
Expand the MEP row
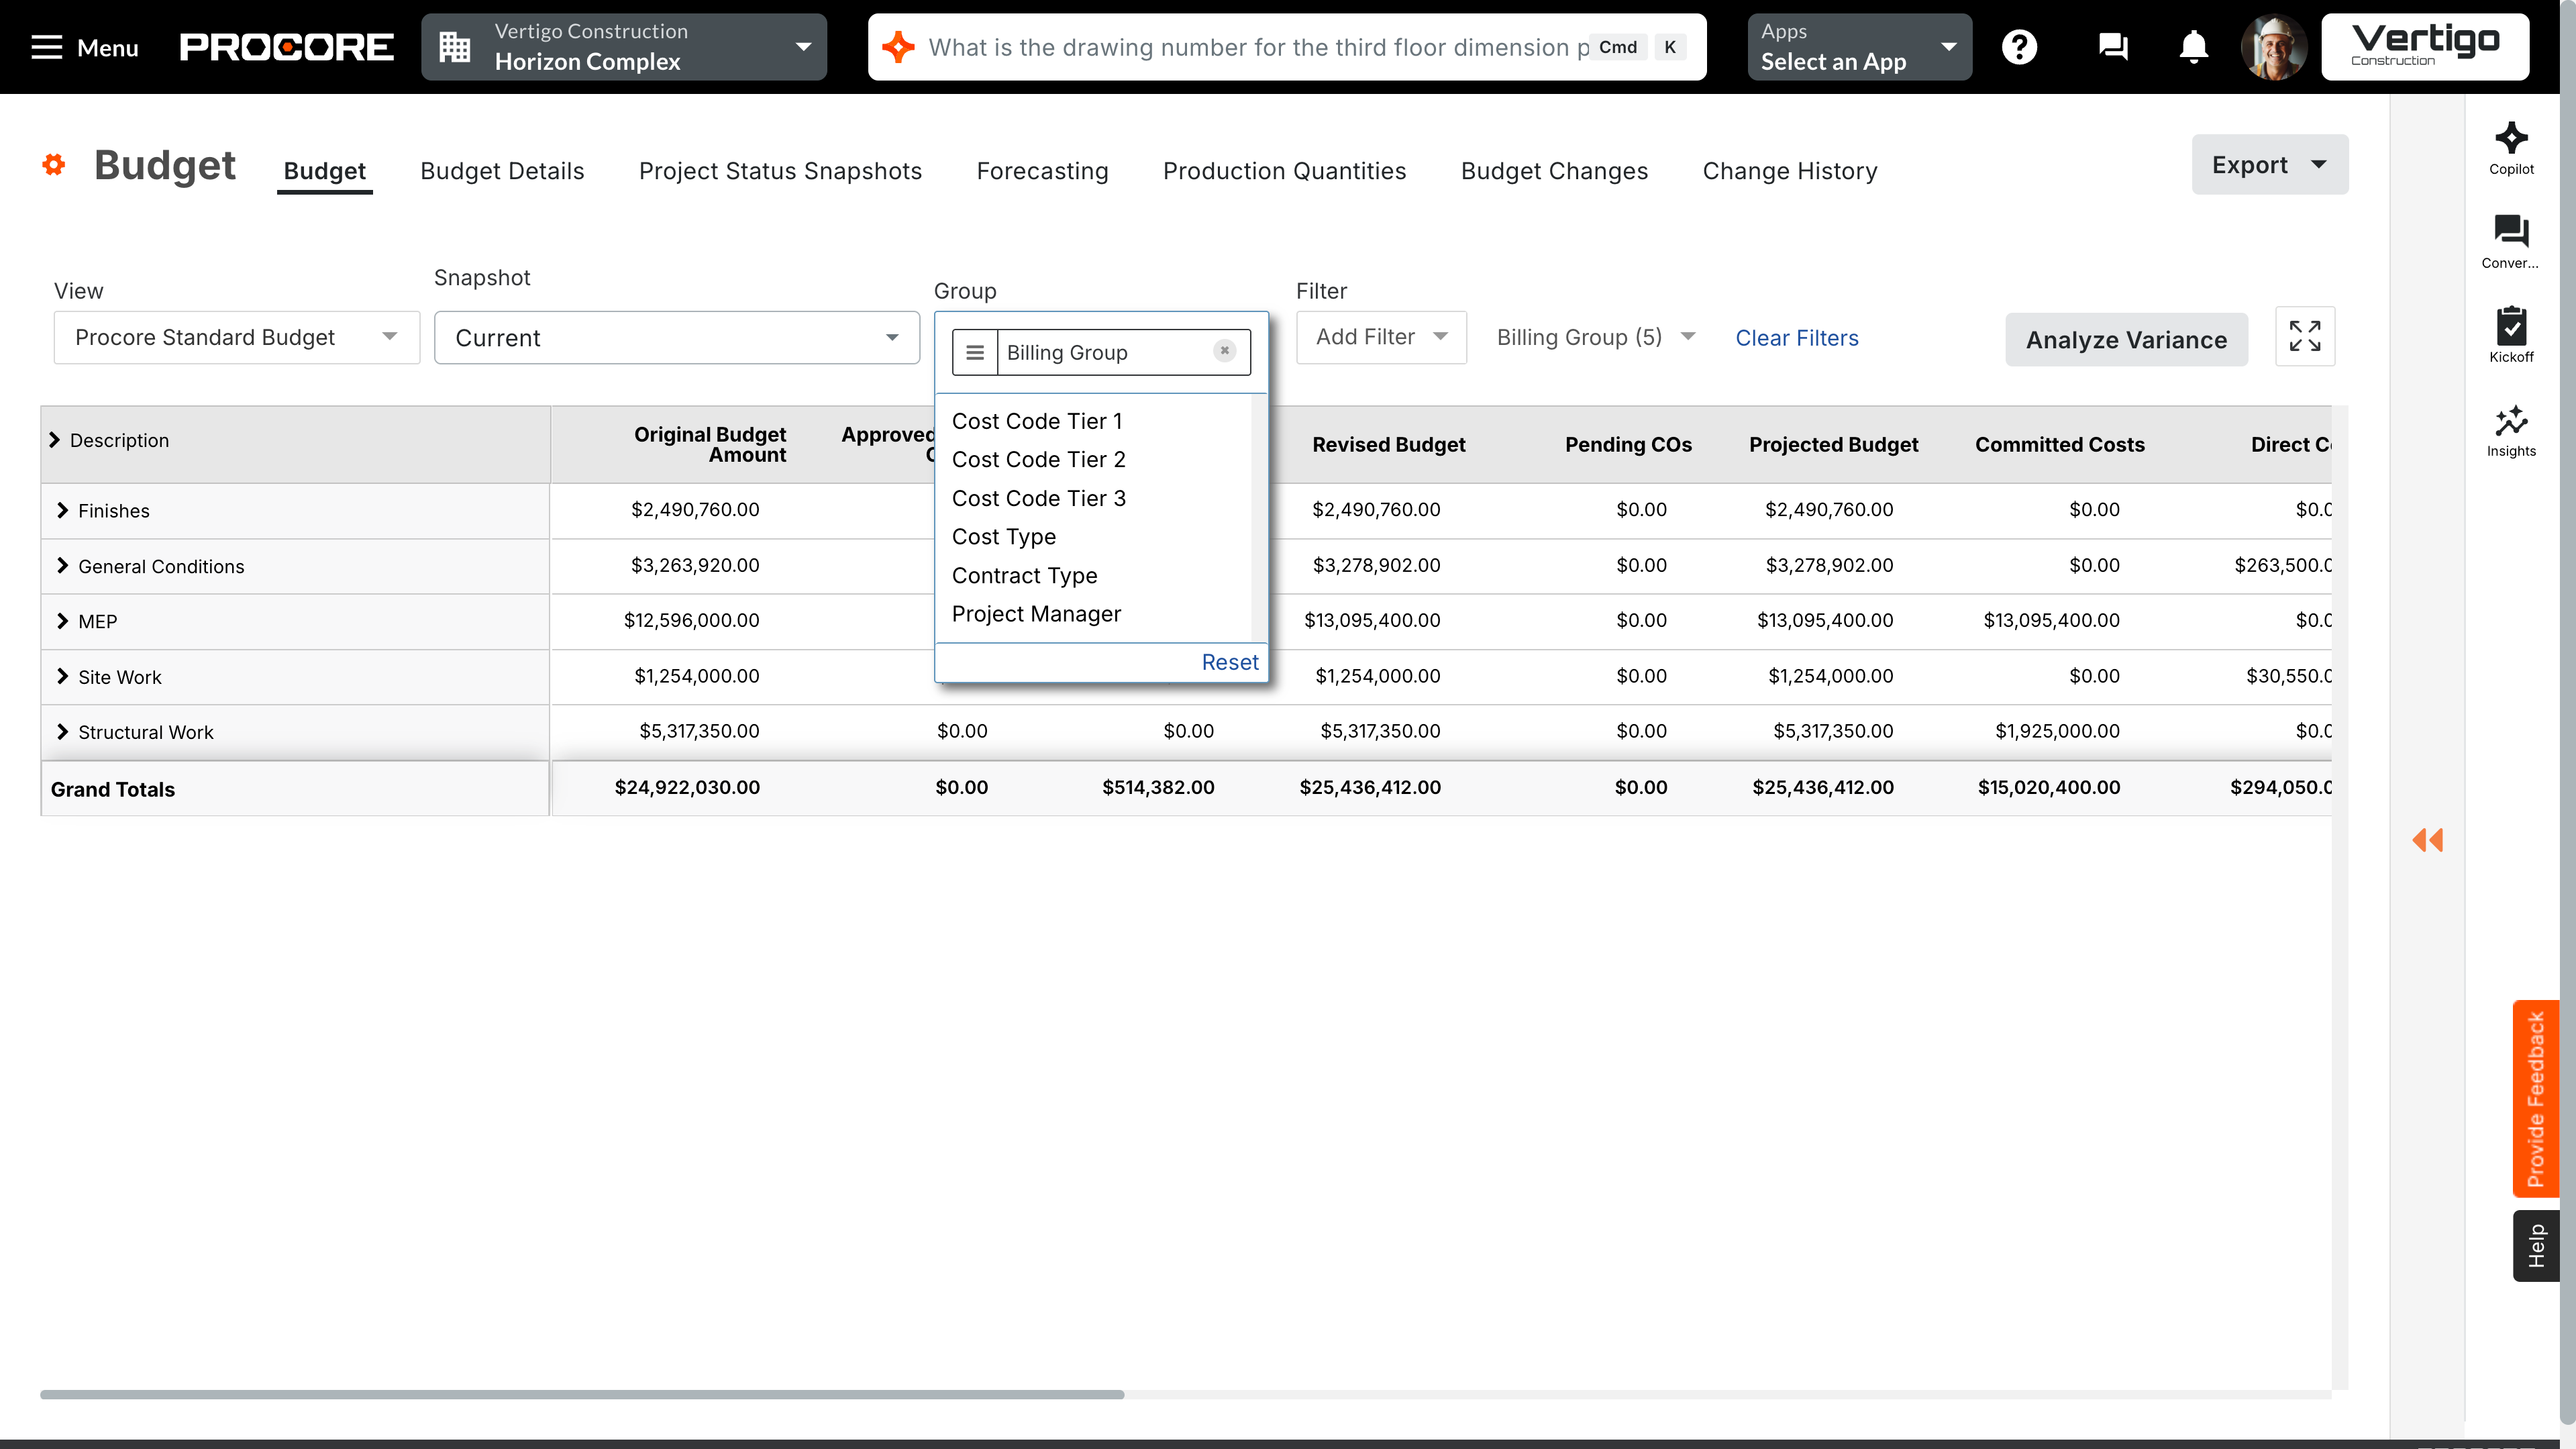click(x=63, y=621)
